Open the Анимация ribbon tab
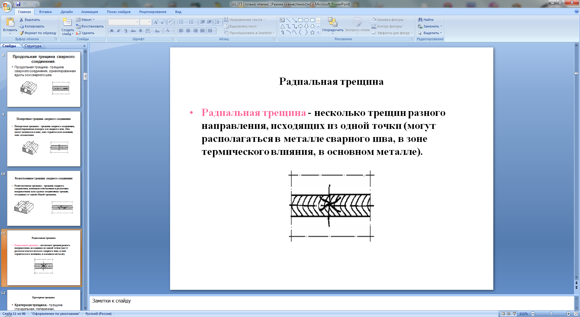This screenshot has height=317, width=580. click(89, 12)
